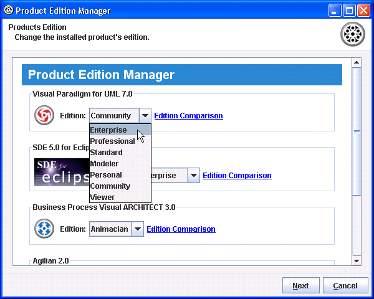Screen dimensions: 374x299
Task: Select Personal from the edition list
Action: (x=120, y=175)
